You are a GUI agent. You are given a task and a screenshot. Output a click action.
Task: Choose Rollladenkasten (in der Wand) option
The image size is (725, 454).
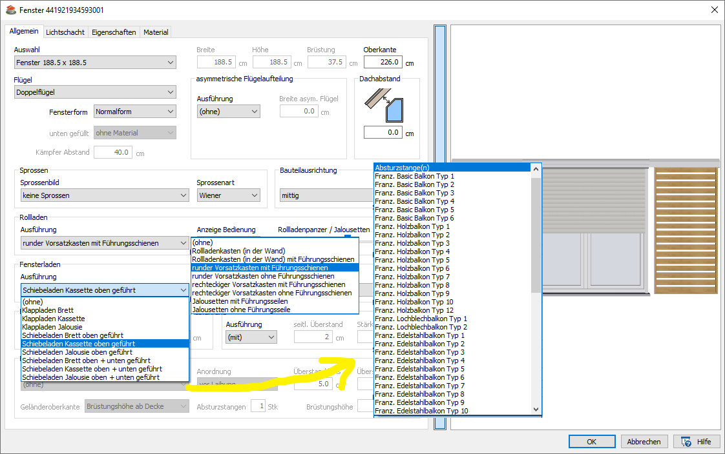tap(238, 251)
